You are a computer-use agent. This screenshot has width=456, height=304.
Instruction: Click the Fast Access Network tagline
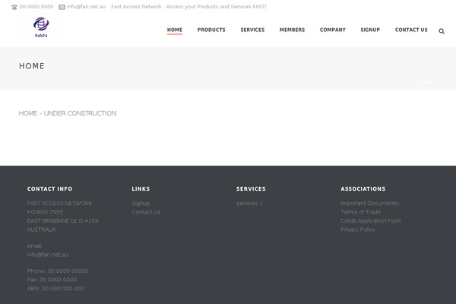[188, 7]
